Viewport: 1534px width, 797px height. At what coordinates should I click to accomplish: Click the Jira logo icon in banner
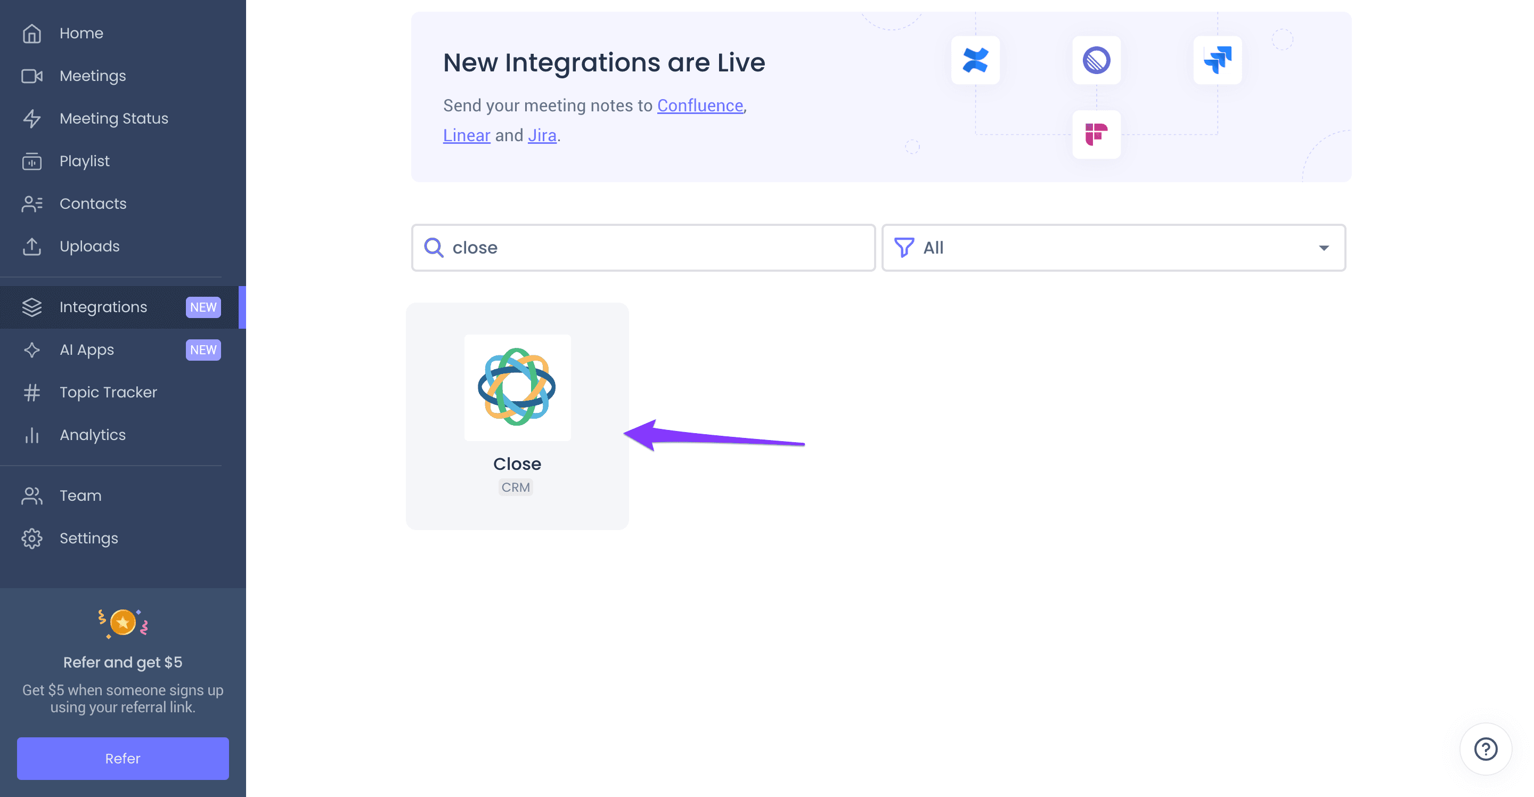[x=1217, y=60]
